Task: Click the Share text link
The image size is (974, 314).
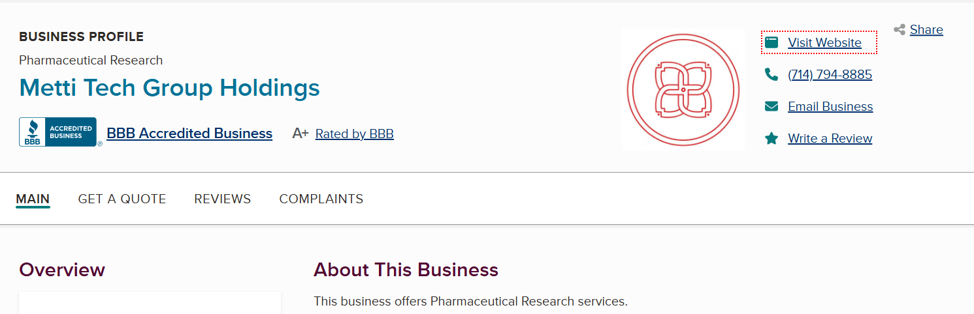Action: click(x=926, y=30)
